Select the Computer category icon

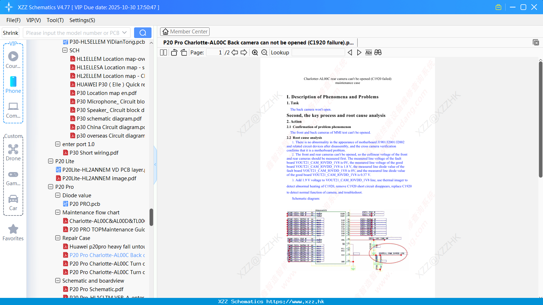(x=13, y=110)
